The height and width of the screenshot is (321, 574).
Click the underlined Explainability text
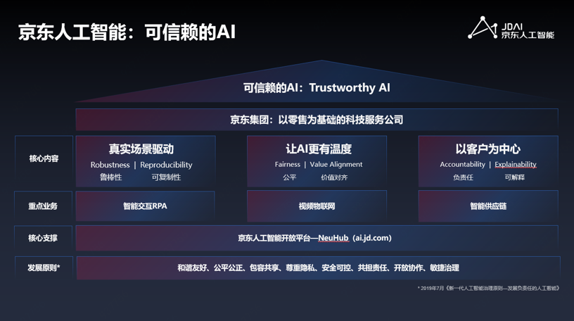click(x=515, y=165)
